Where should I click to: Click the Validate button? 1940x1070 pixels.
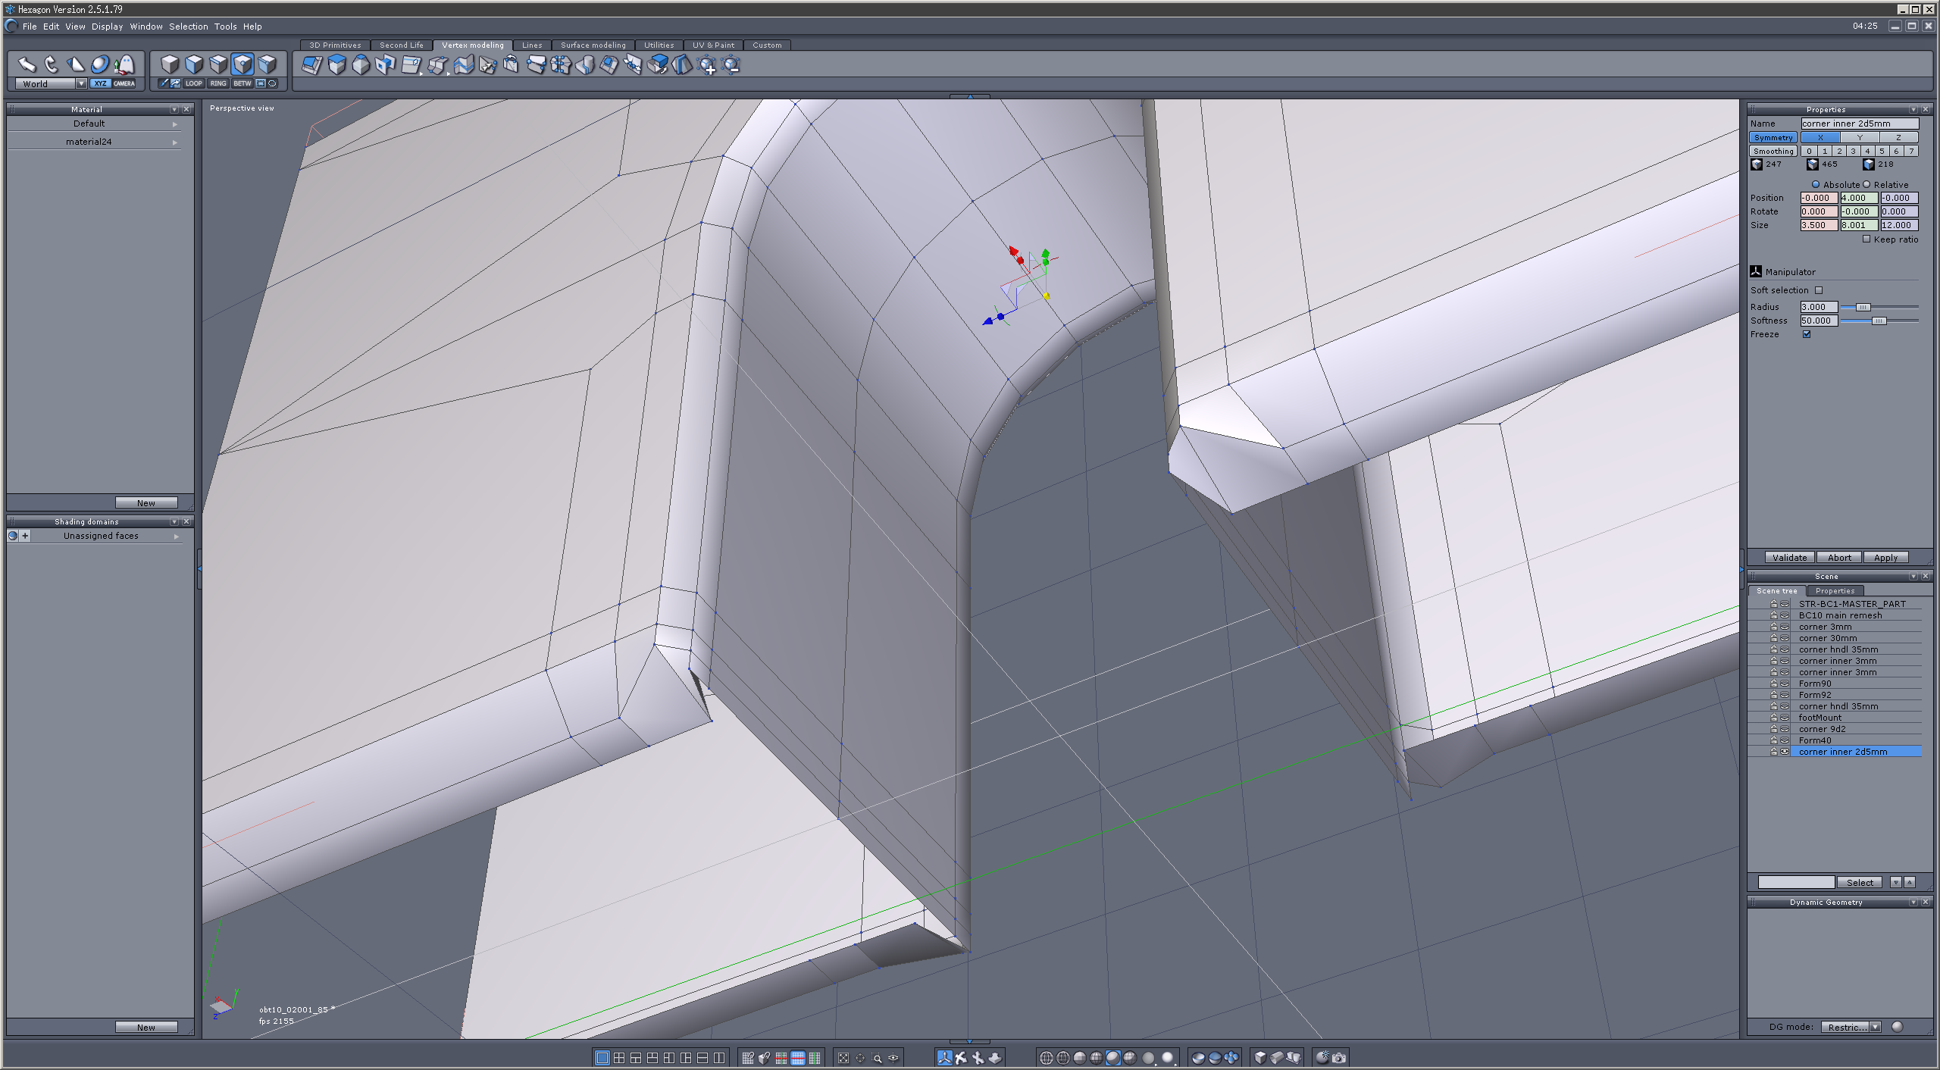coord(1789,558)
